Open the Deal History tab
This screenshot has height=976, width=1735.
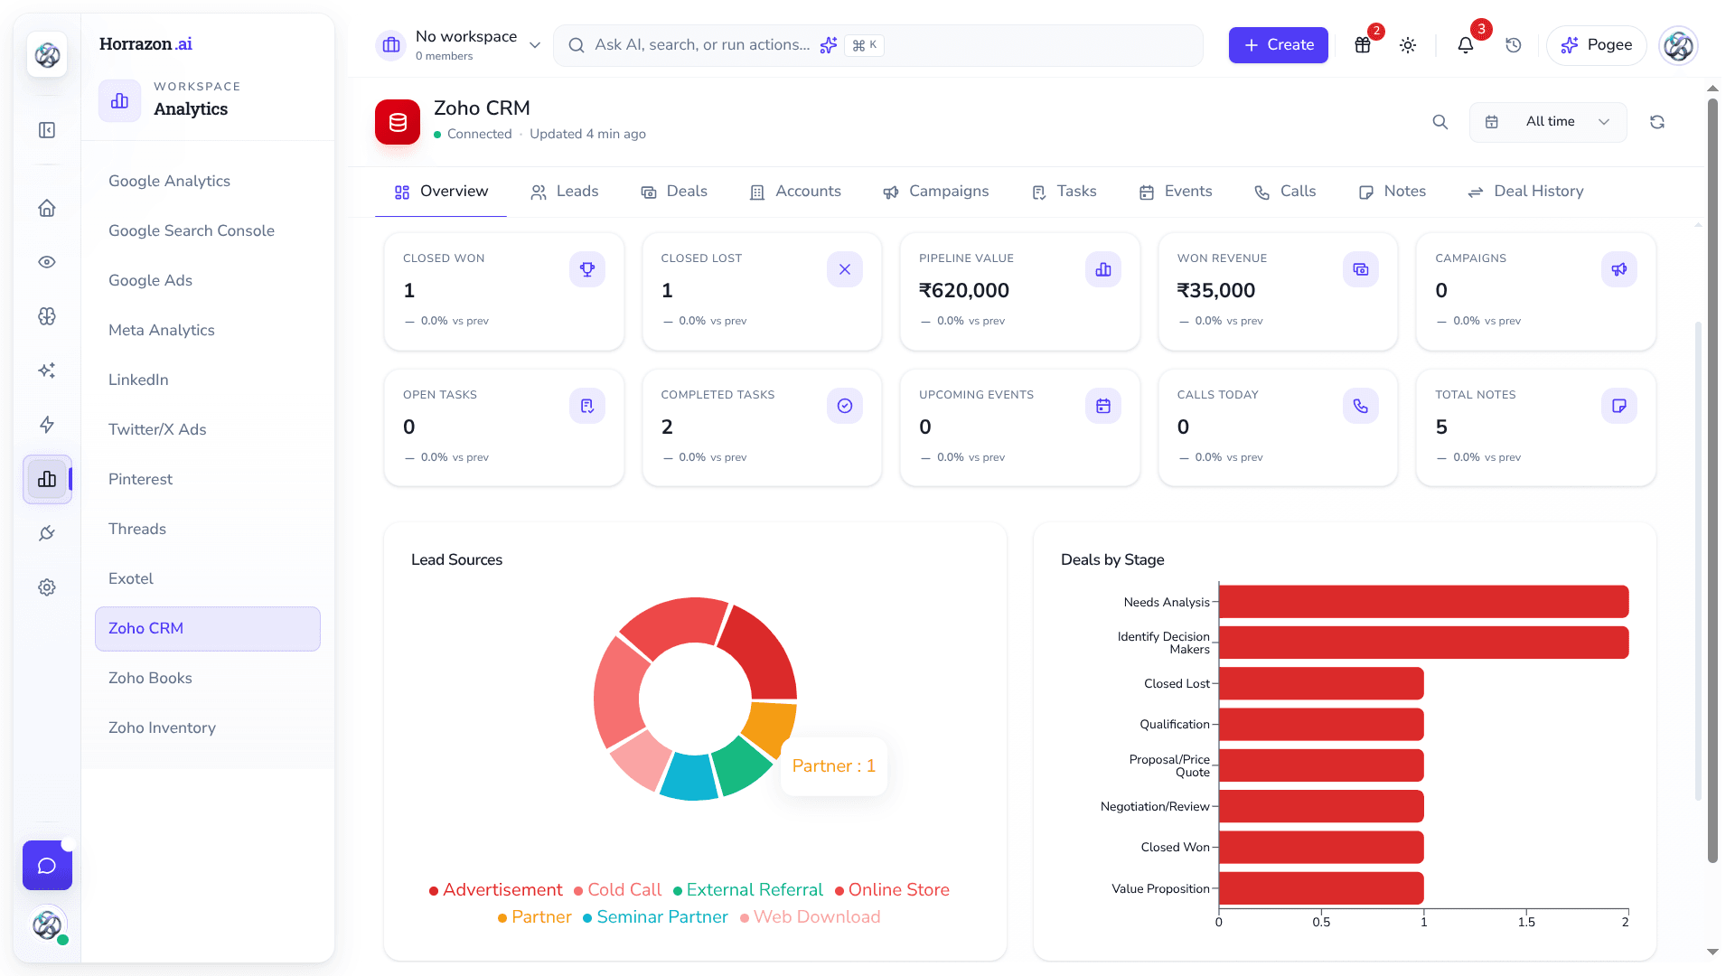click(x=1525, y=192)
